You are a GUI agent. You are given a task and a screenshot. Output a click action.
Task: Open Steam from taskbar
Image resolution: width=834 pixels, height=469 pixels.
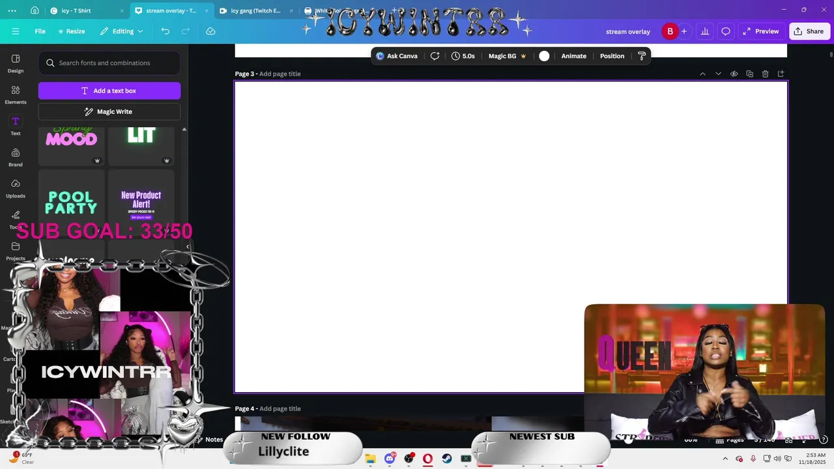click(x=446, y=459)
